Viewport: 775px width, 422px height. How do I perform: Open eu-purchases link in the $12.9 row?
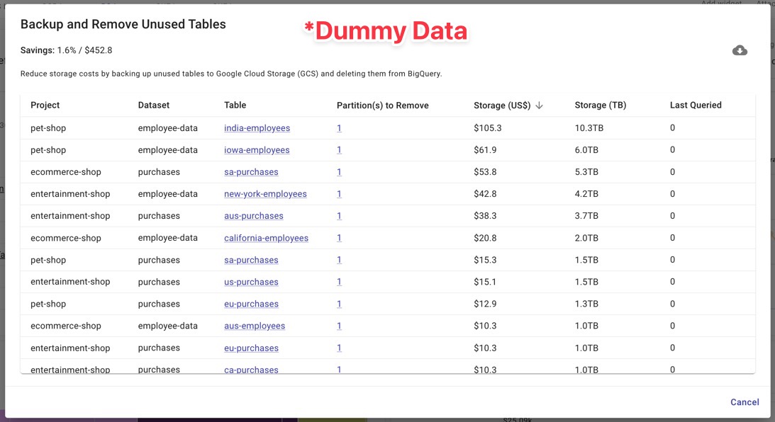point(251,304)
